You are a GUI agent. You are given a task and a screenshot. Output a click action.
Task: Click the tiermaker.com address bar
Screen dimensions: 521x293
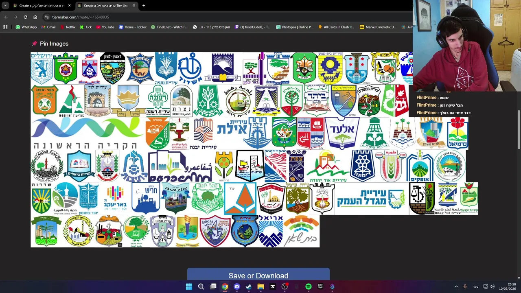(228, 17)
